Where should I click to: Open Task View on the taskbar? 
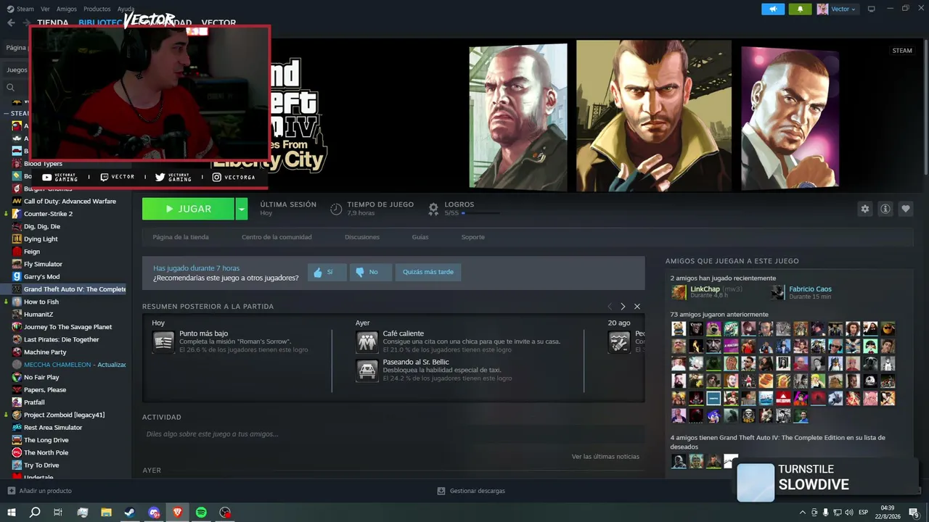[x=58, y=513]
